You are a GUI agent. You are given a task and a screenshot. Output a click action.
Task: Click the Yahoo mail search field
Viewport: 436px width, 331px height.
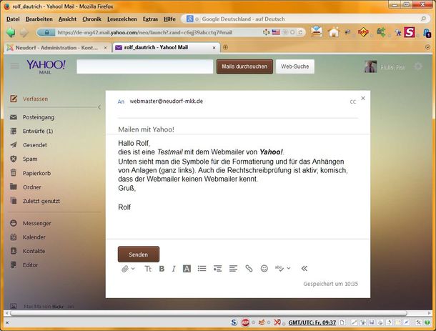coord(144,66)
